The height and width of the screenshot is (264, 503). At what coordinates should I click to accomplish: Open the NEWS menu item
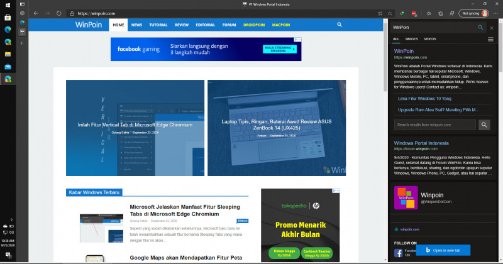(136, 25)
